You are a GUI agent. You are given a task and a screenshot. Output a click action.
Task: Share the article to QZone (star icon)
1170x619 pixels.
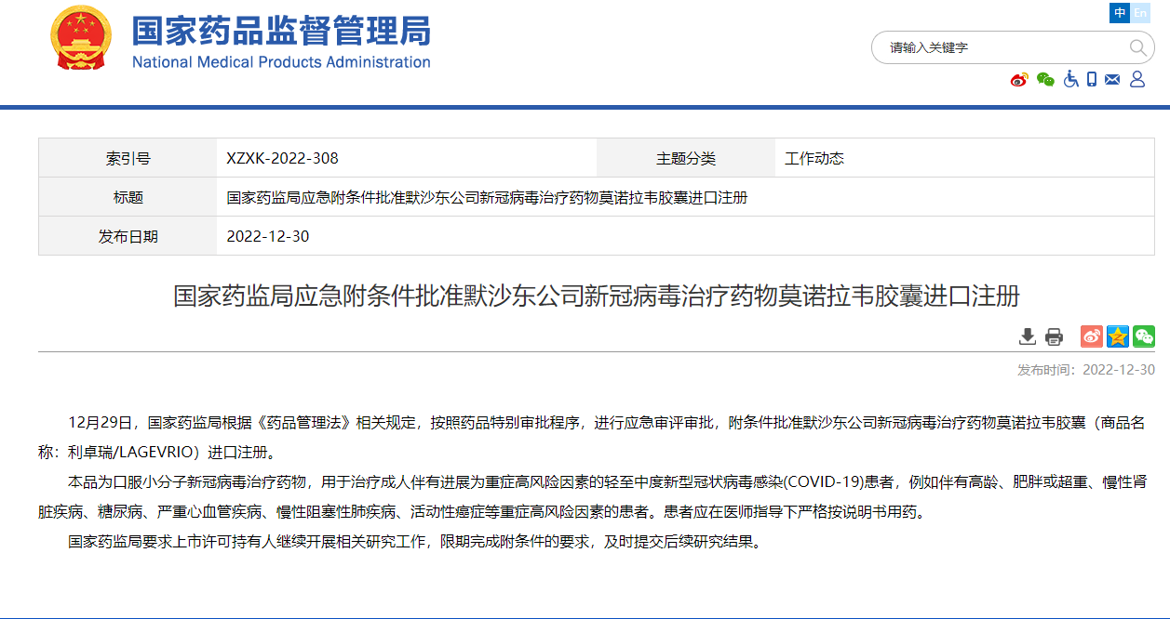pos(1117,336)
